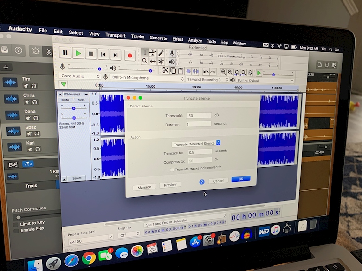Click the Play-at-speed green icon
362x271 pixels.
click(259, 74)
